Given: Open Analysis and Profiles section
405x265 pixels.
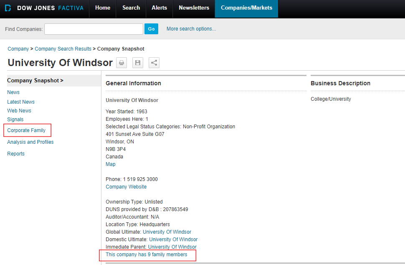Looking at the screenshot, I should point(30,142).
